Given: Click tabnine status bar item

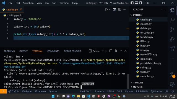Looking at the screenshot, I should (x=40, y=92).
